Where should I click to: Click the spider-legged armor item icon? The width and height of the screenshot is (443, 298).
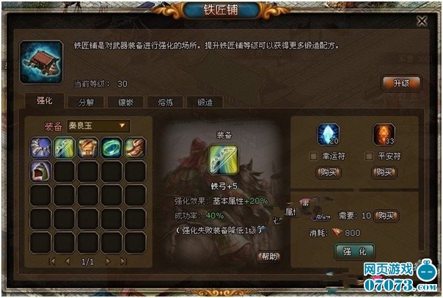pos(40,148)
